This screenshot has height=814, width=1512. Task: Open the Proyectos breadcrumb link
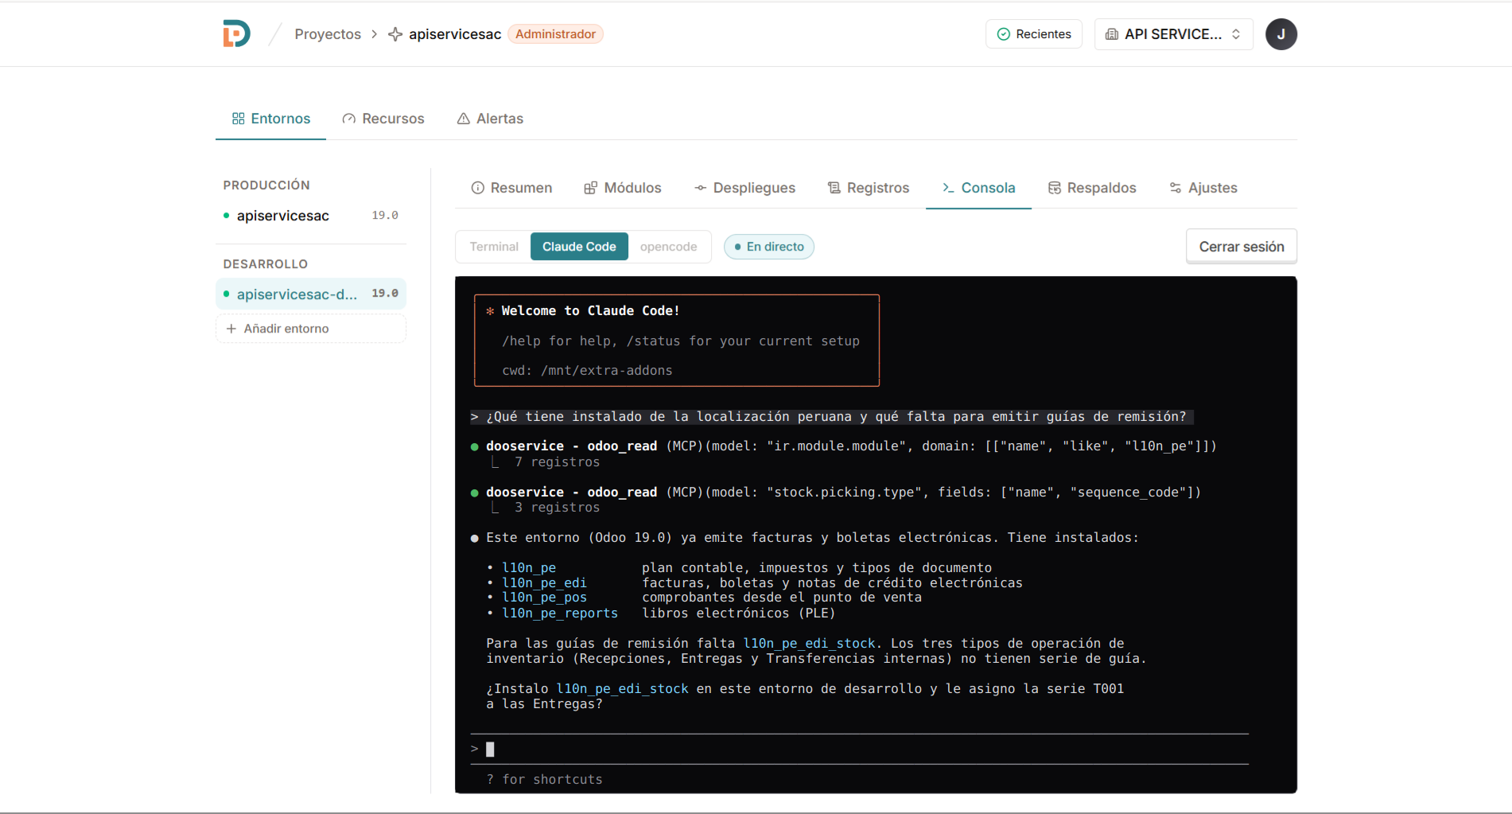click(x=328, y=34)
